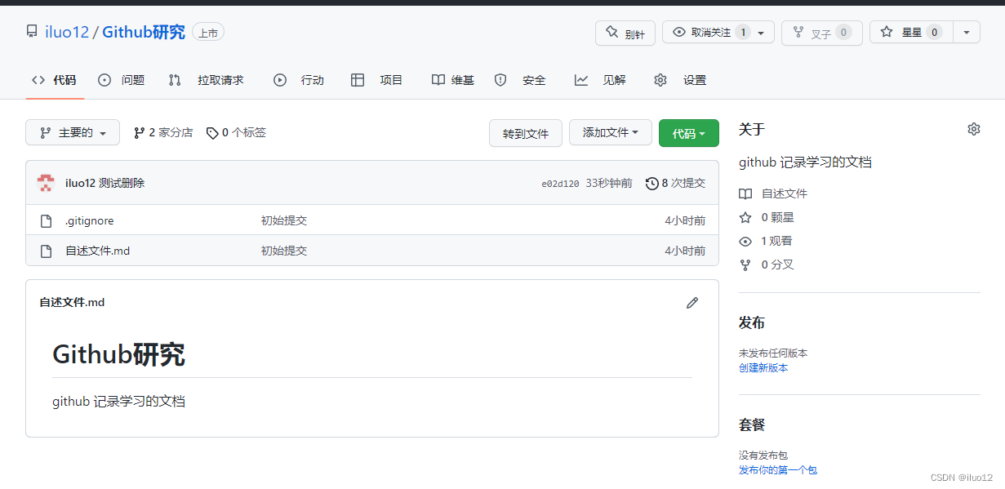
Task: Open the commit hash e02d120
Action: pos(560,184)
